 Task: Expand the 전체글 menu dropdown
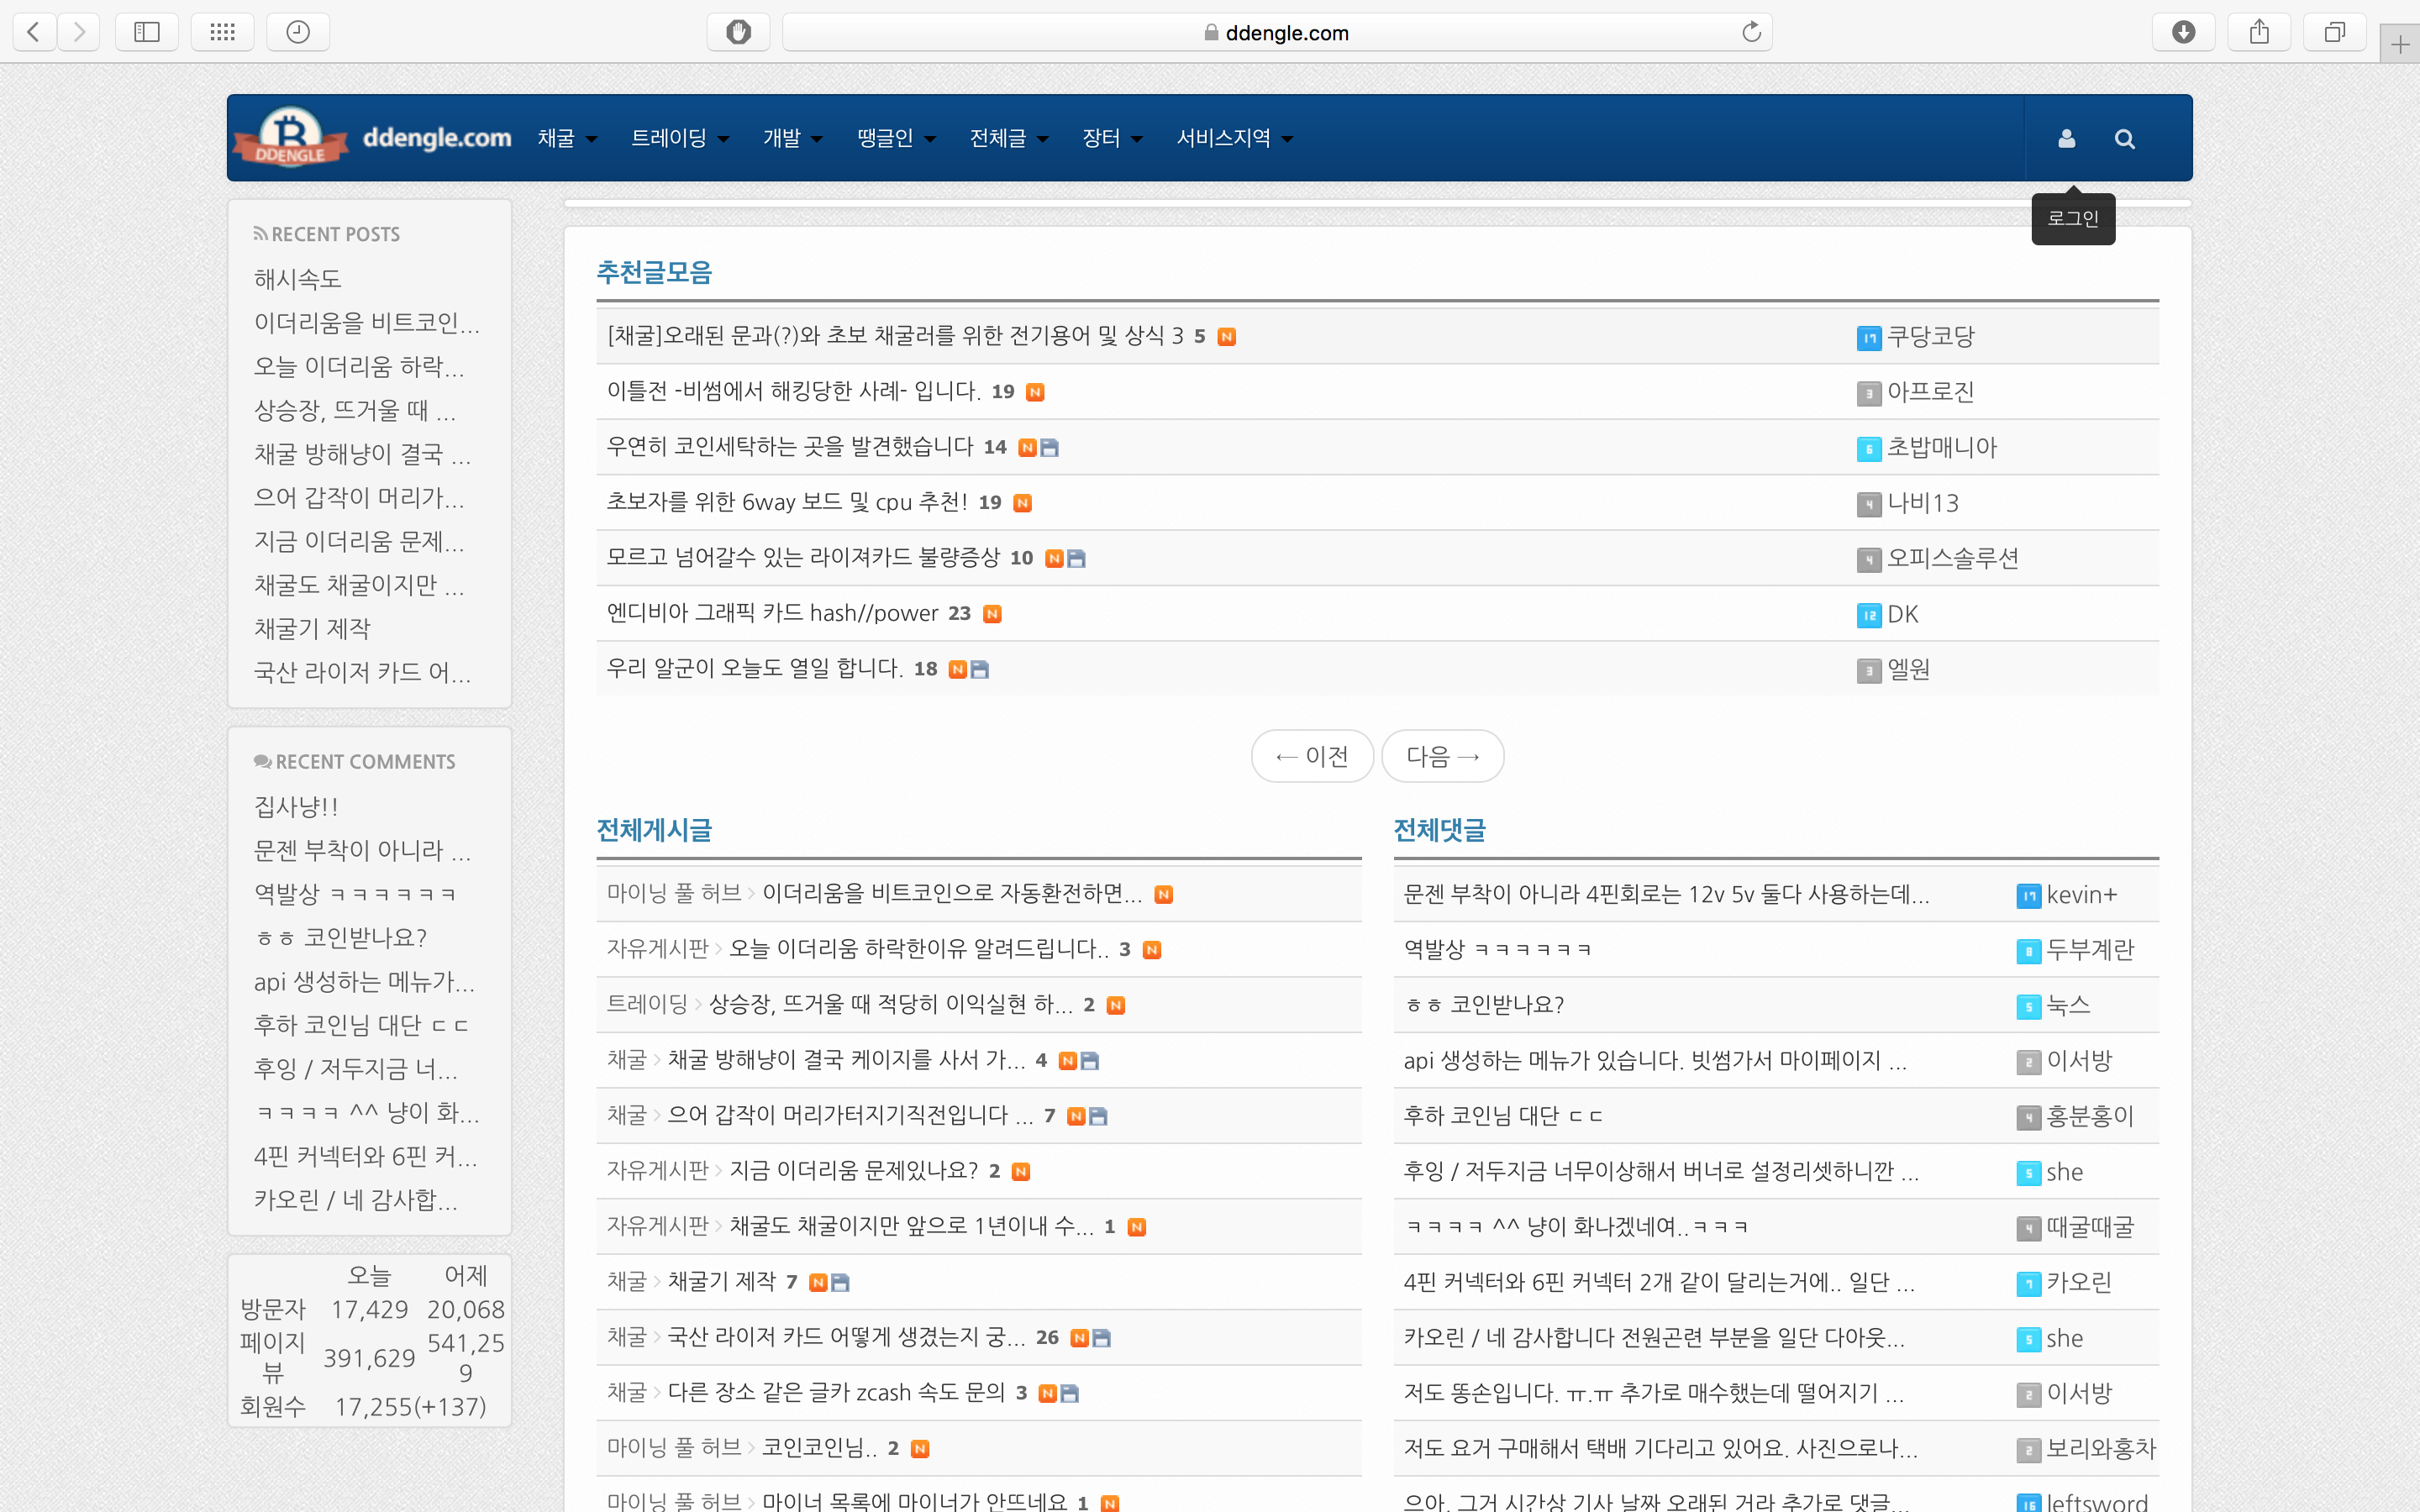[1009, 138]
